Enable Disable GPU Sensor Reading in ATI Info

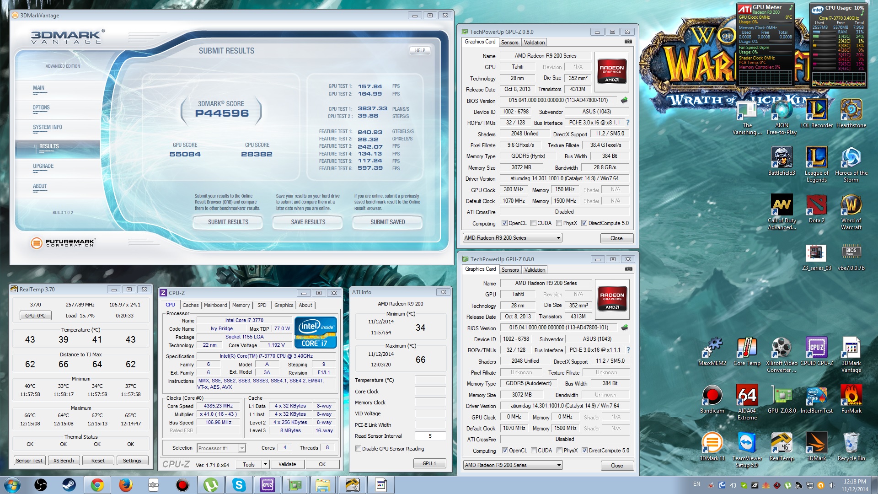[x=359, y=449]
